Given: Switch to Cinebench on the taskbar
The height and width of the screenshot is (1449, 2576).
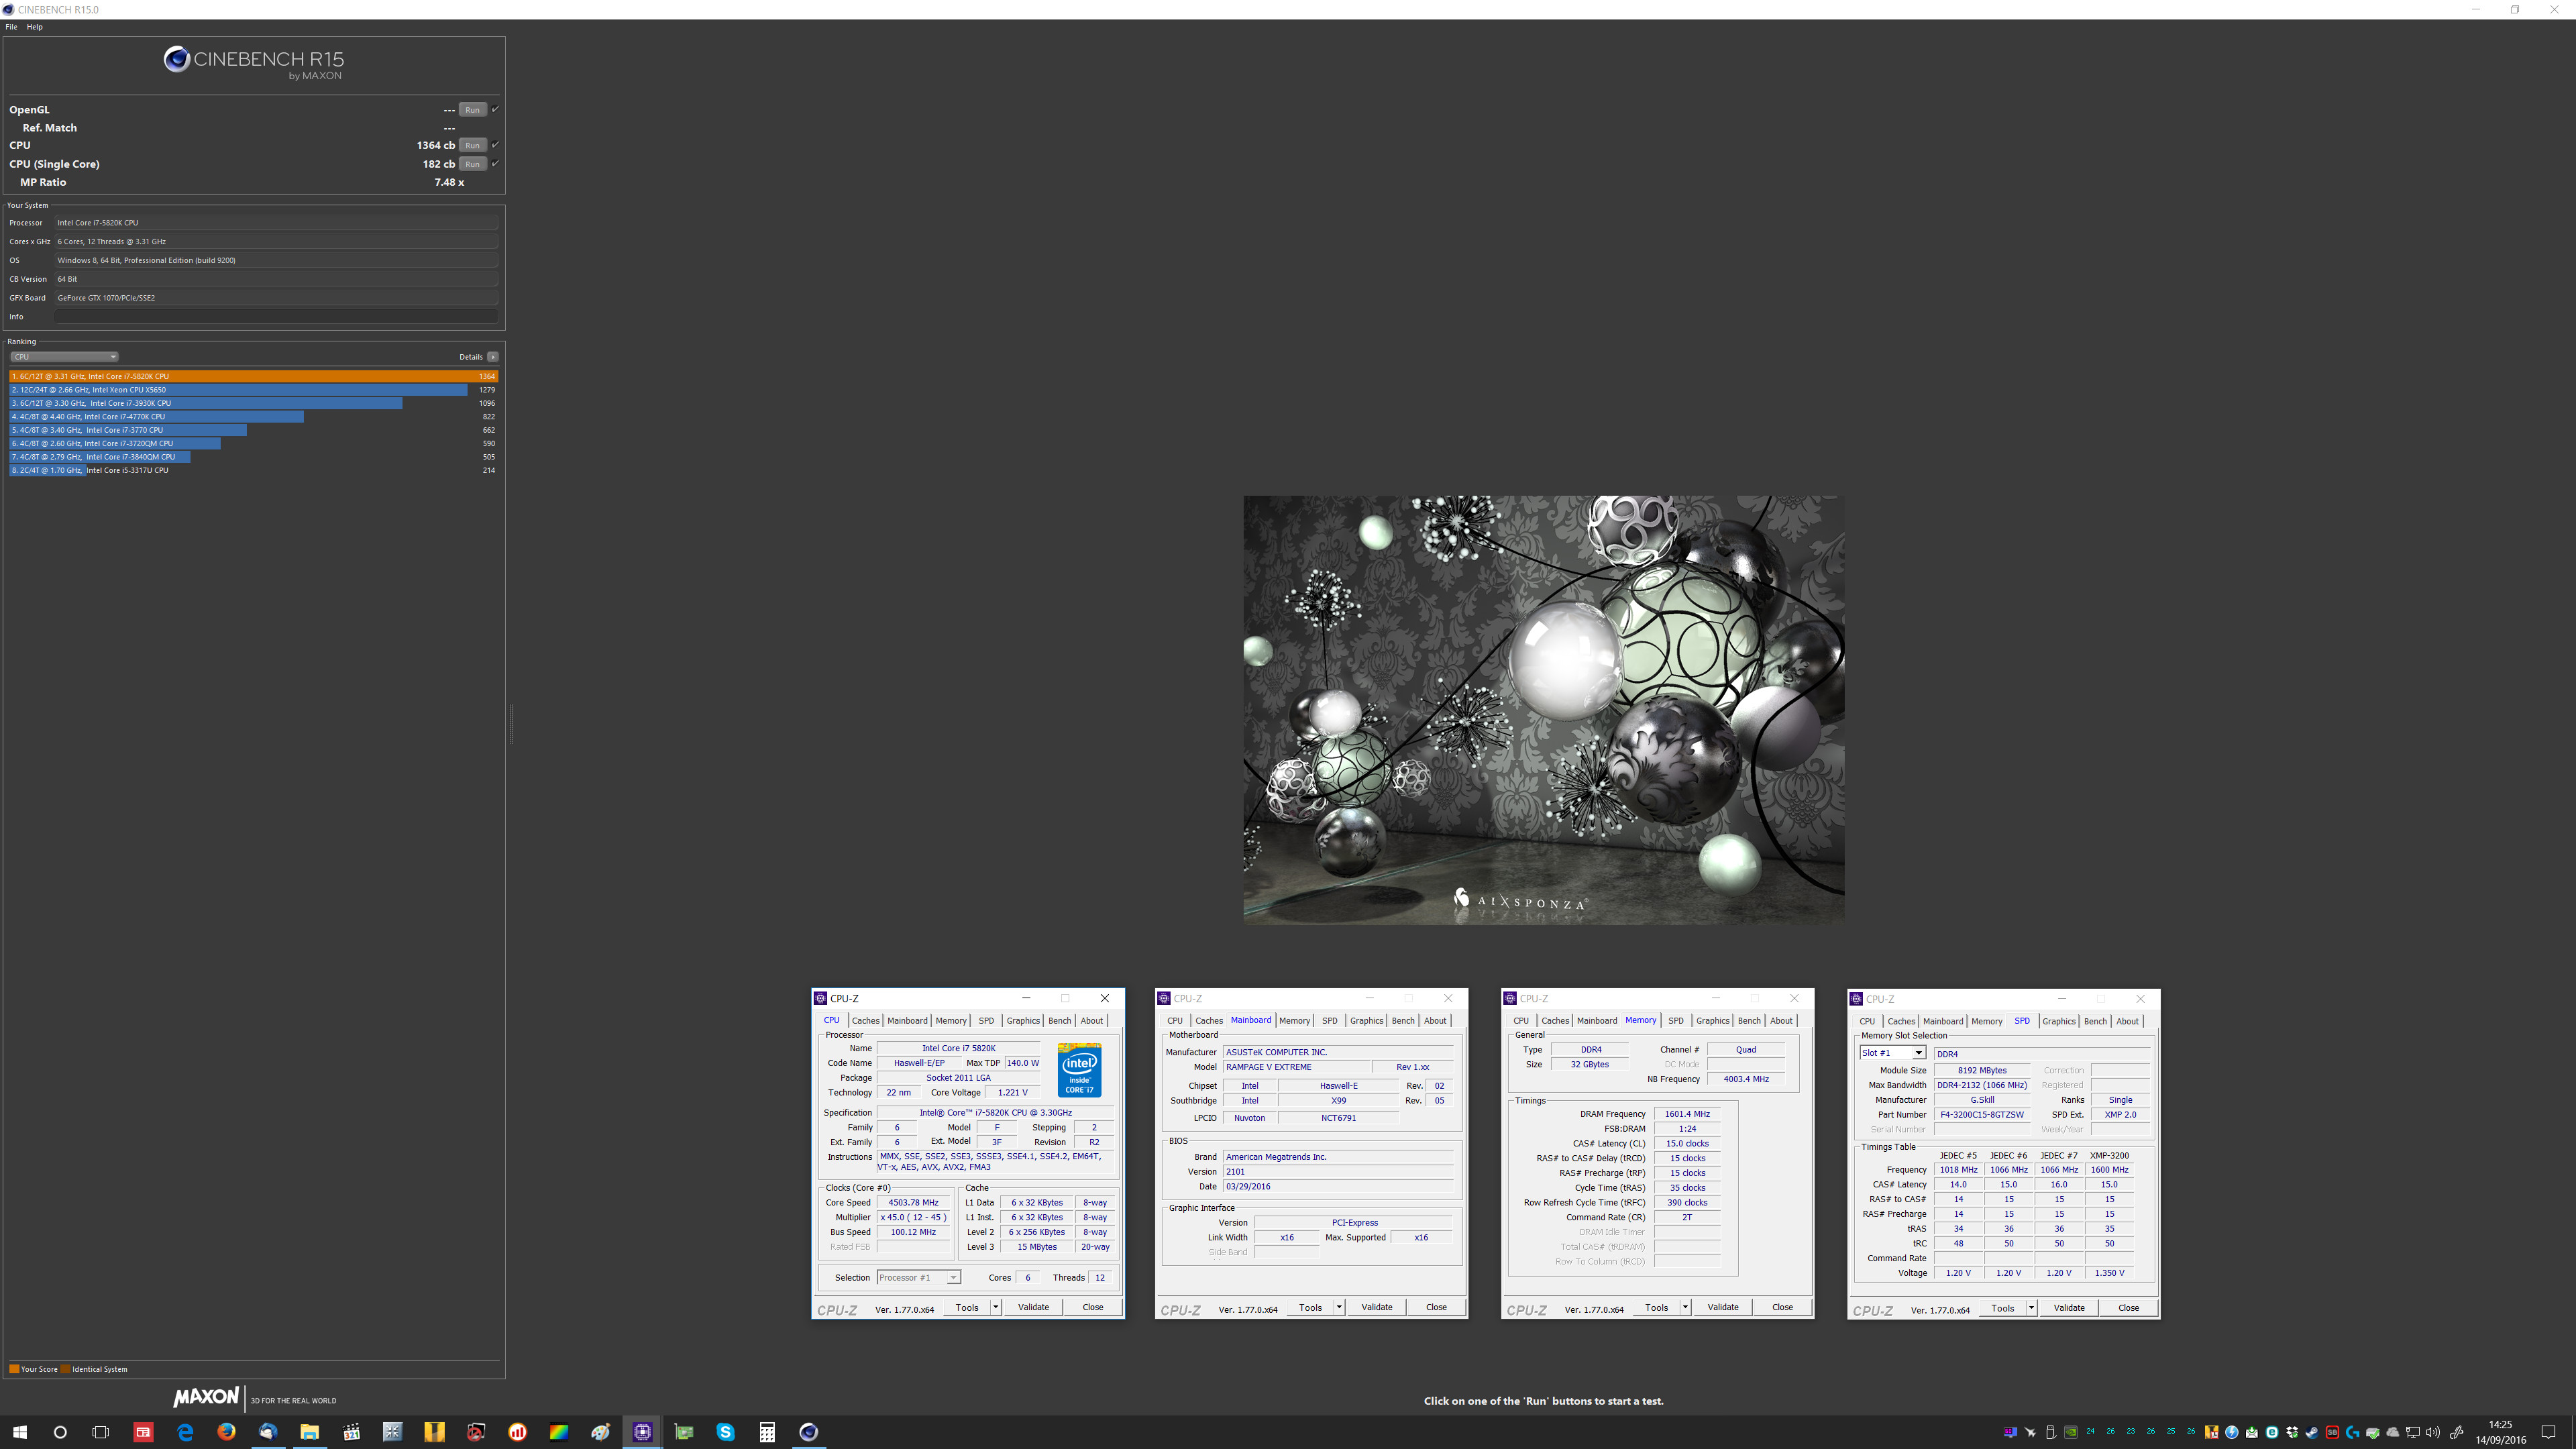Looking at the screenshot, I should coord(809,1432).
